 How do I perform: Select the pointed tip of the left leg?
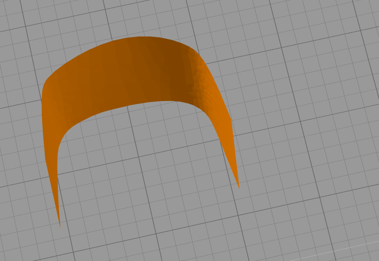(60, 224)
